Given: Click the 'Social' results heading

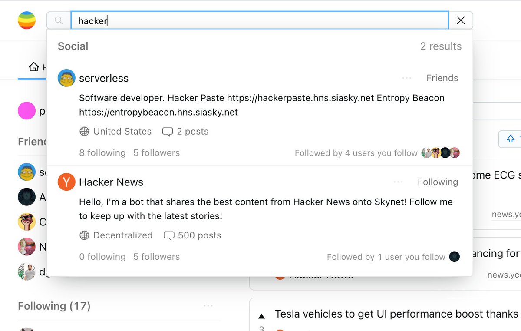Looking at the screenshot, I should (x=73, y=46).
